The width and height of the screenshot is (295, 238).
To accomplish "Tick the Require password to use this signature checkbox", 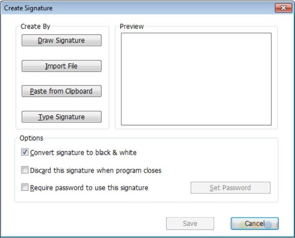I will pos(24,187).
